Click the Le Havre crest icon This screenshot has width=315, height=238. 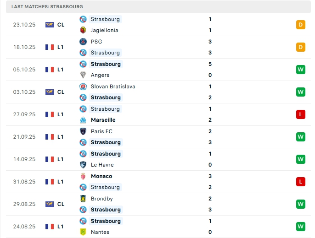pyautogui.click(x=83, y=165)
